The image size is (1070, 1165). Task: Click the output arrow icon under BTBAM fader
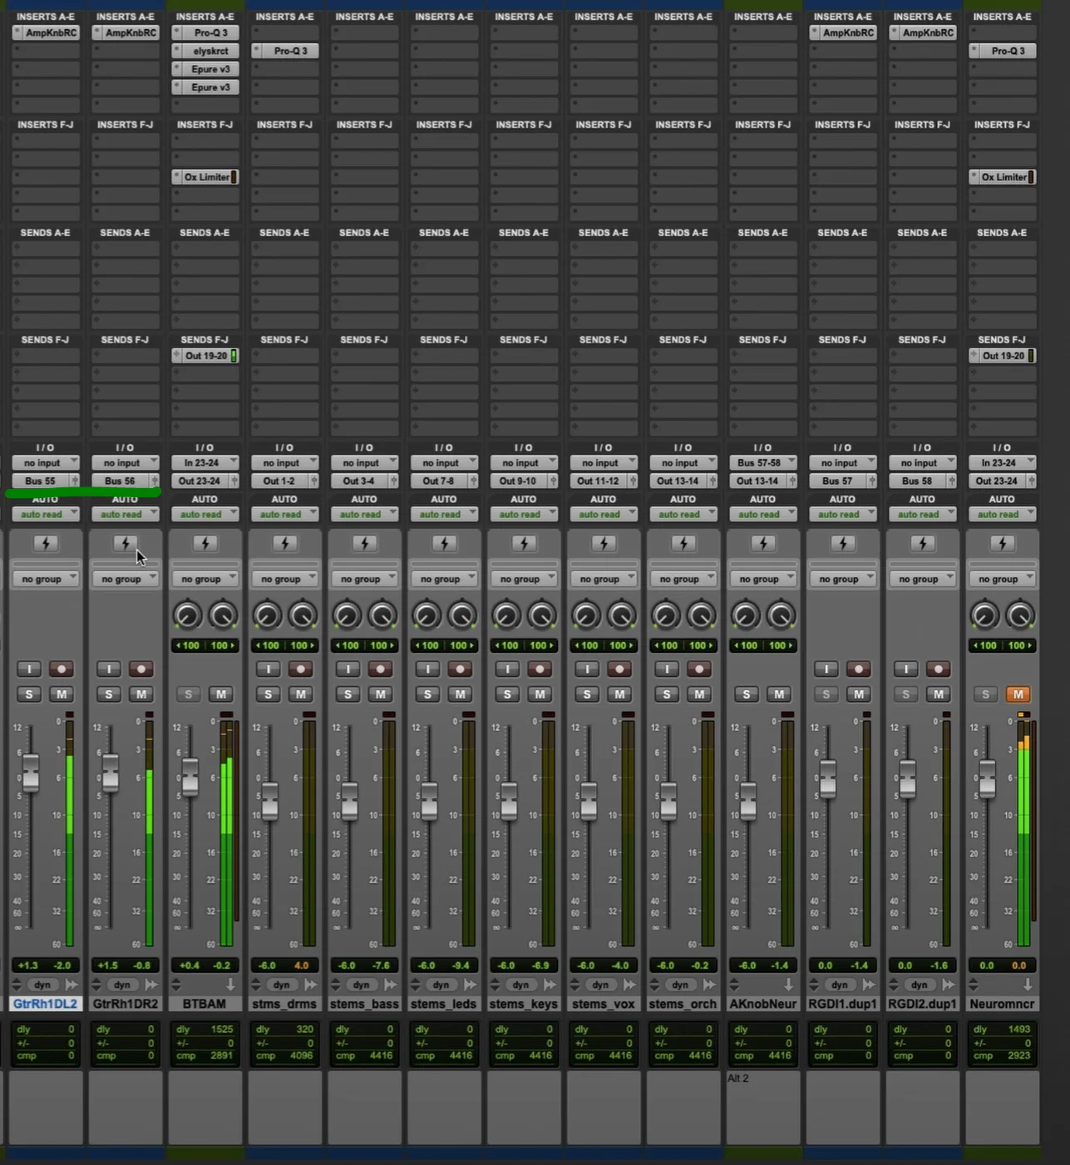(230, 985)
